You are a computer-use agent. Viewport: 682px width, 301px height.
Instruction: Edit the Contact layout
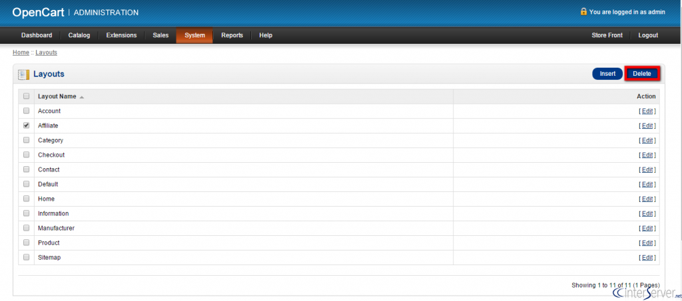(647, 169)
